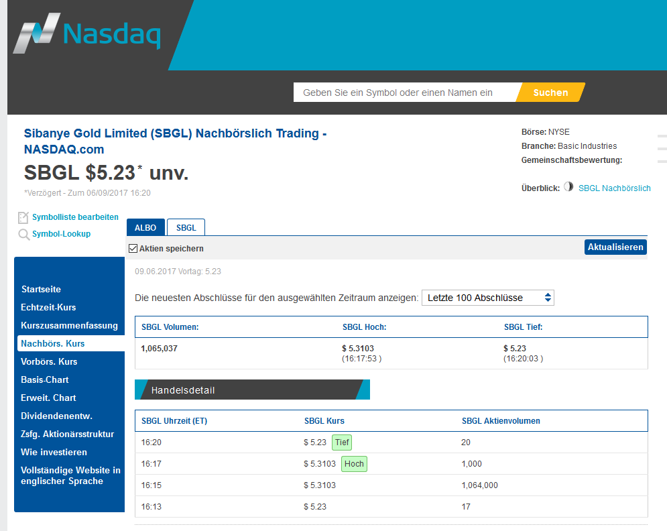This screenshot has width=667, height=531.
Task: Open the Letzte 100 Abschlüsse dropdown
Action: [487, 298]
